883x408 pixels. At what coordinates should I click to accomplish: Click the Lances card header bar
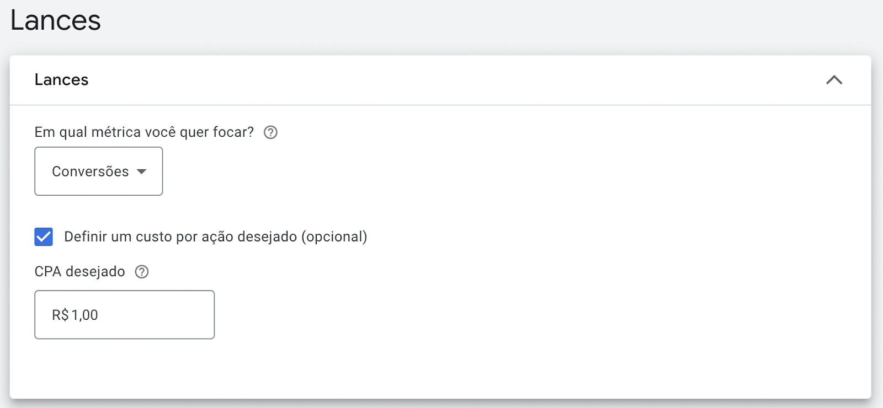[440, 80]
